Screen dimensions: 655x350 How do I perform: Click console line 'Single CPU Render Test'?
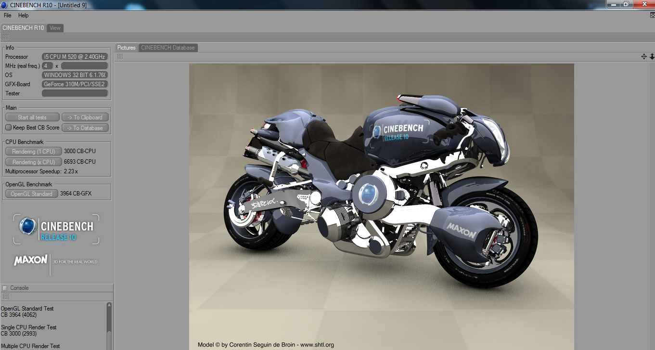point(29,327)
